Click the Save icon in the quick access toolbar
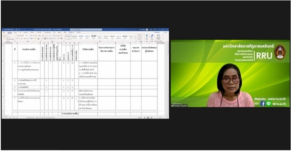Viewport: 291px width, 151px height. pyautogui.click(x=16, y=30)
